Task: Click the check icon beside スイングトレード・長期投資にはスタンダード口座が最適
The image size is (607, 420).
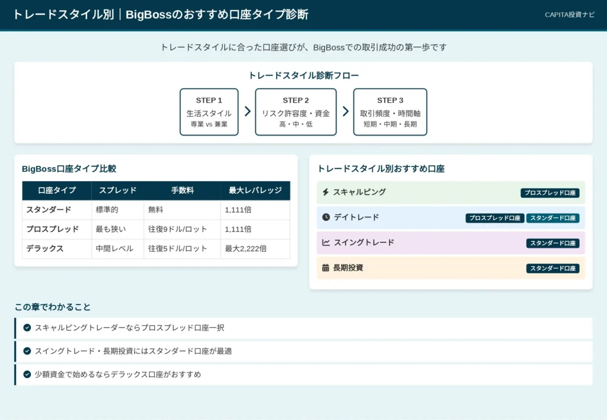Action: pyautogui.click(x=27, y=351)
